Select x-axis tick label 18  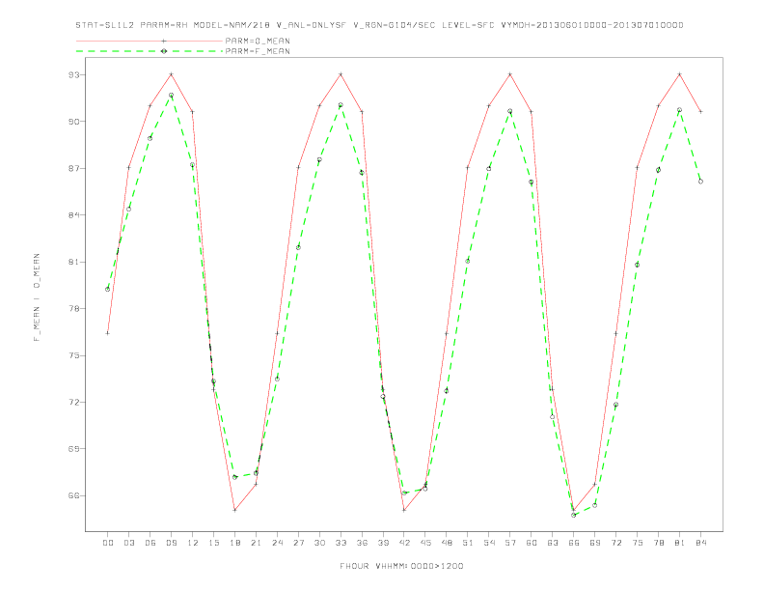(x=234, y=543)
